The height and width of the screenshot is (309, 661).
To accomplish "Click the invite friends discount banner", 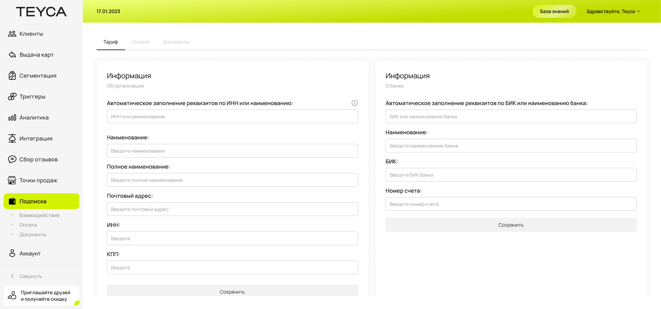I will [41, 296].
